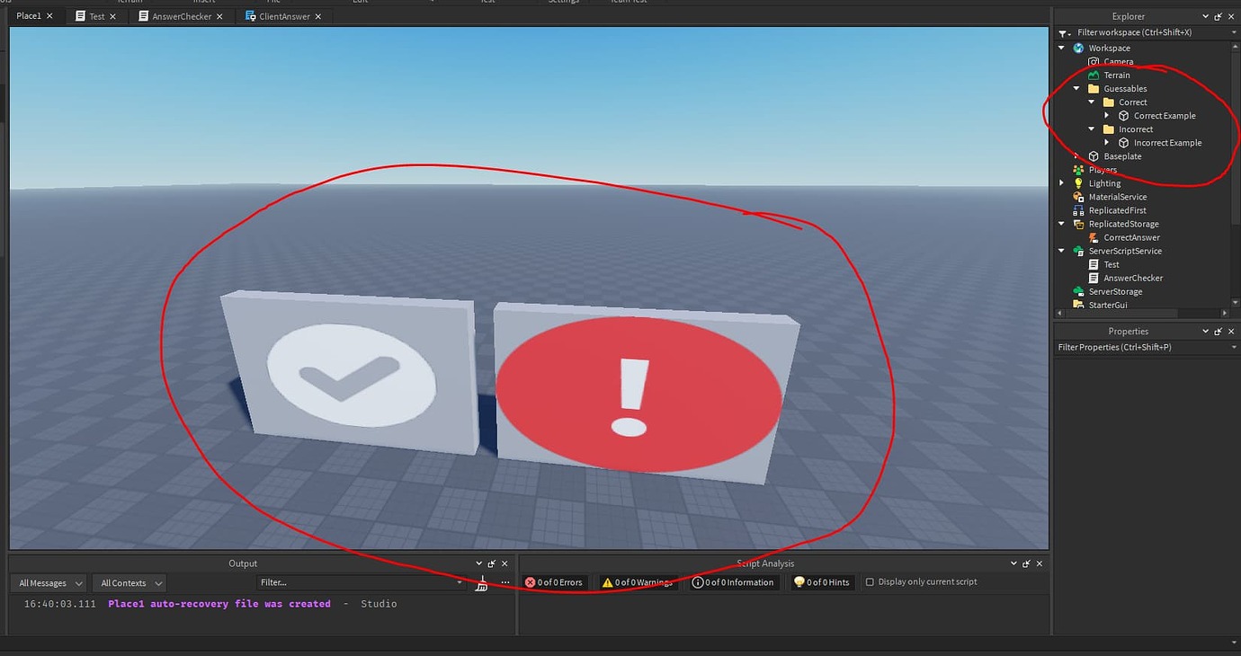The height and width of the screenshot is (656, 1241).
Task: Open the Output panel three-dot options
Action: tap(504, 582)
